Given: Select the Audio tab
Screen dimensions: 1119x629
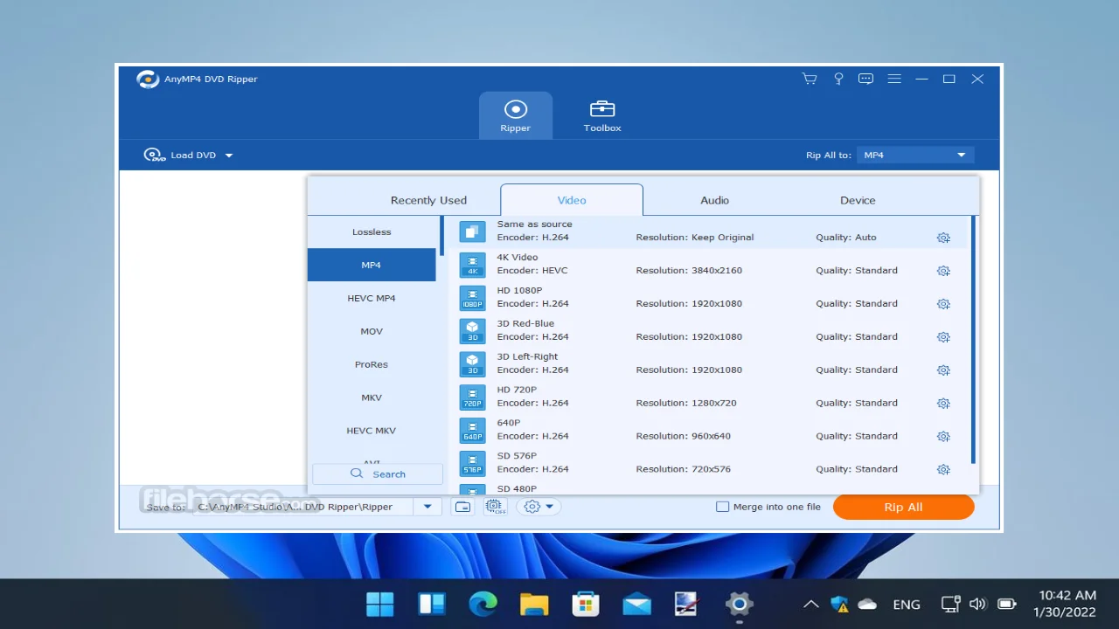Looking at the screenshot, I should coord(714,200).
